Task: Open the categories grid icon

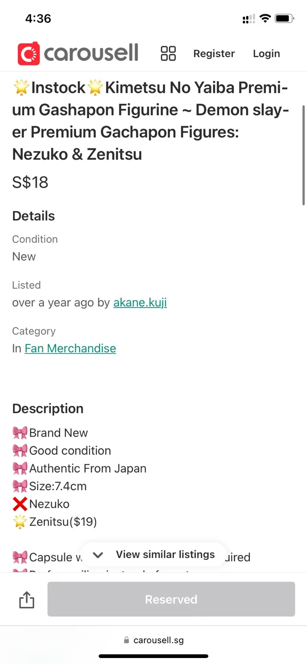Action: click(168, 53)
